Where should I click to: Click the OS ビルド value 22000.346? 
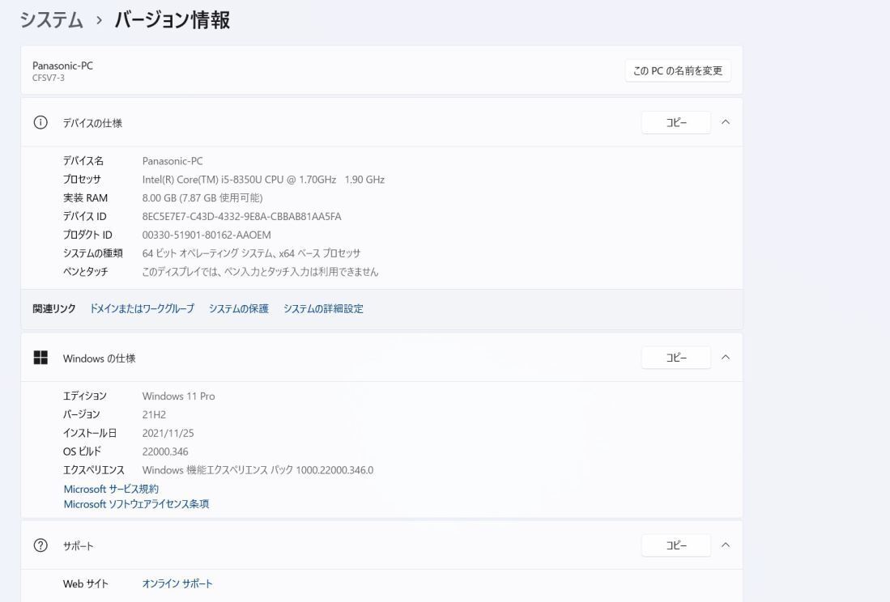click(x=165, y=451)
